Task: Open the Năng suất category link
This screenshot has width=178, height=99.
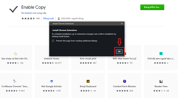Action: coord(49,18)
